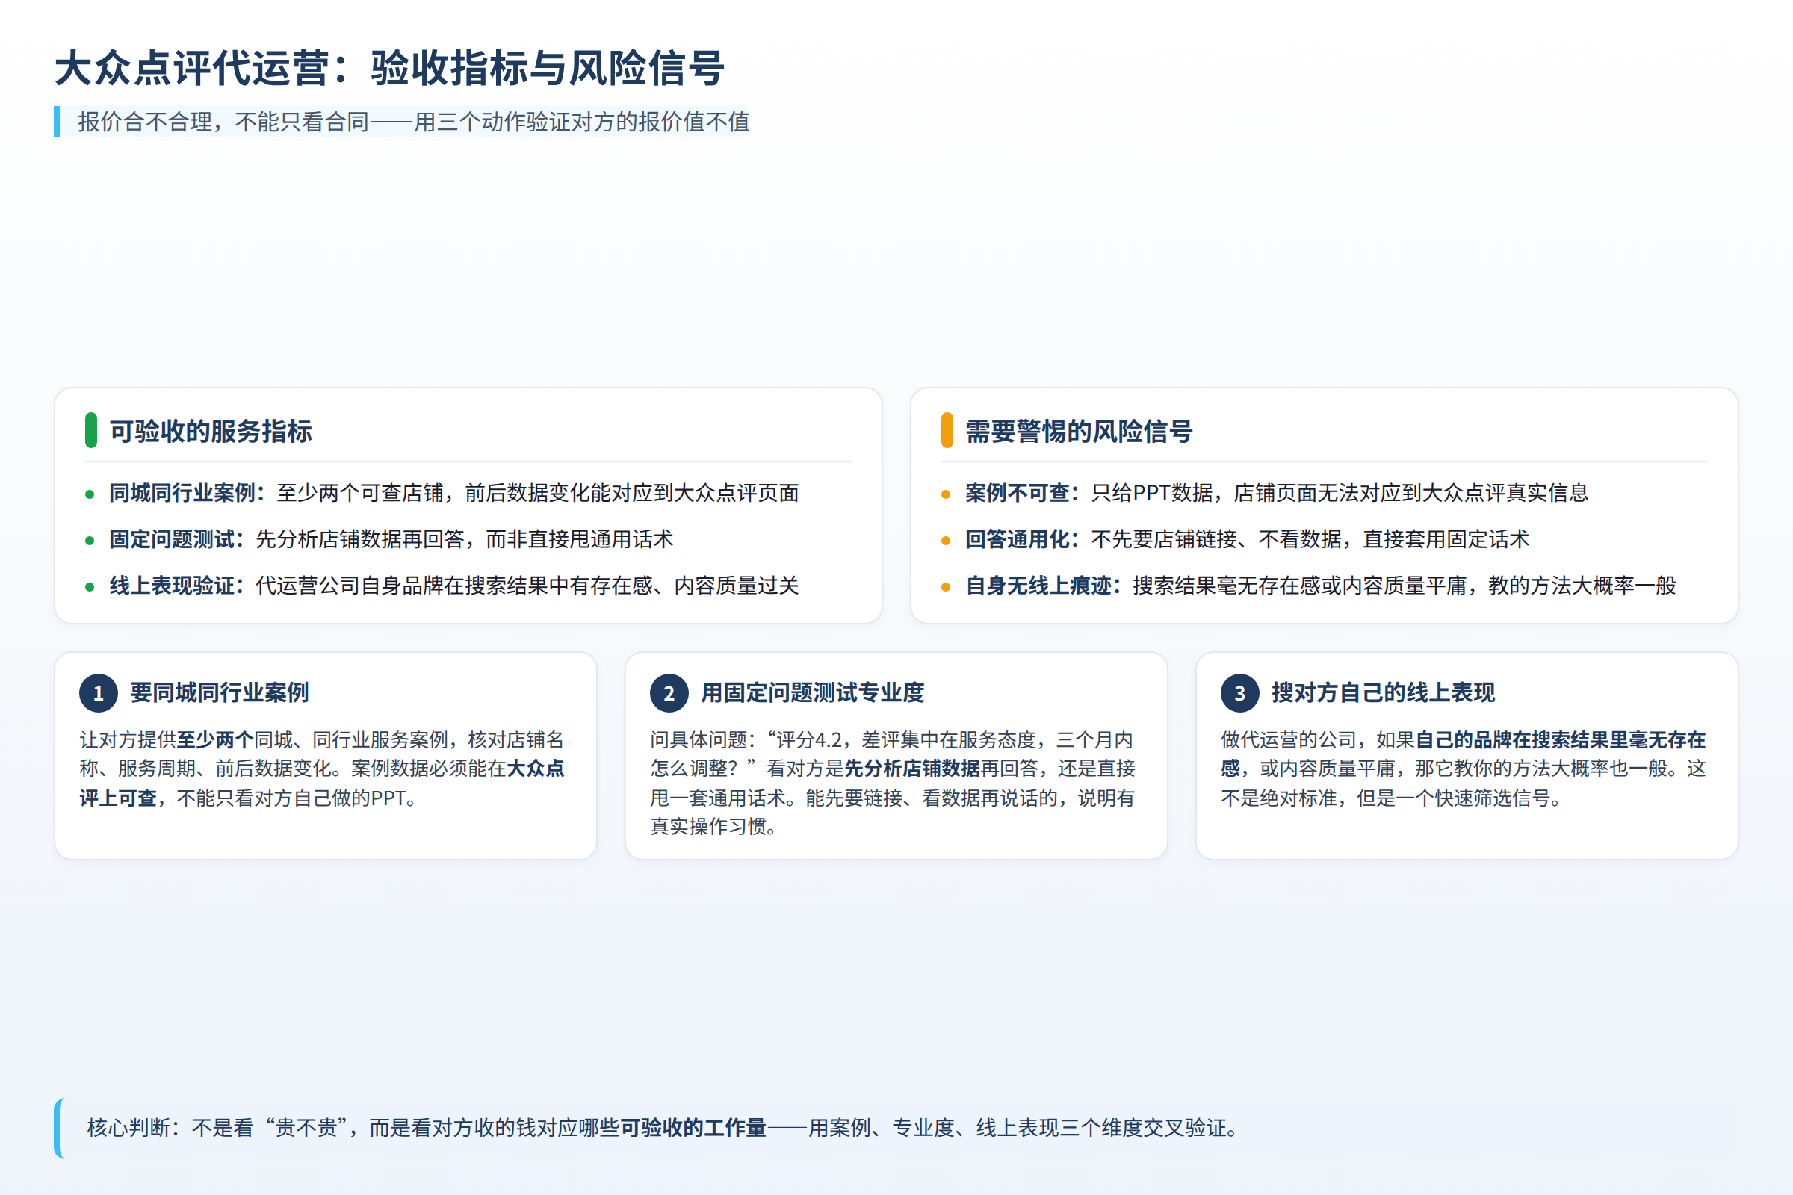Click the numbered circle 1 badge

(x=99, y=694)
